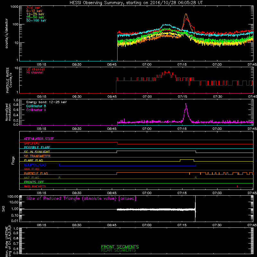Click the REAR SEGMENTS legend label
Viewport: 257px width, 257px height.
point(119,250)
